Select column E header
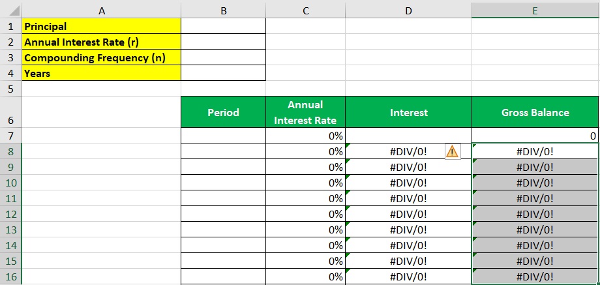The height and width of the screenshot is (285, 600). click(x=535, y=10)
